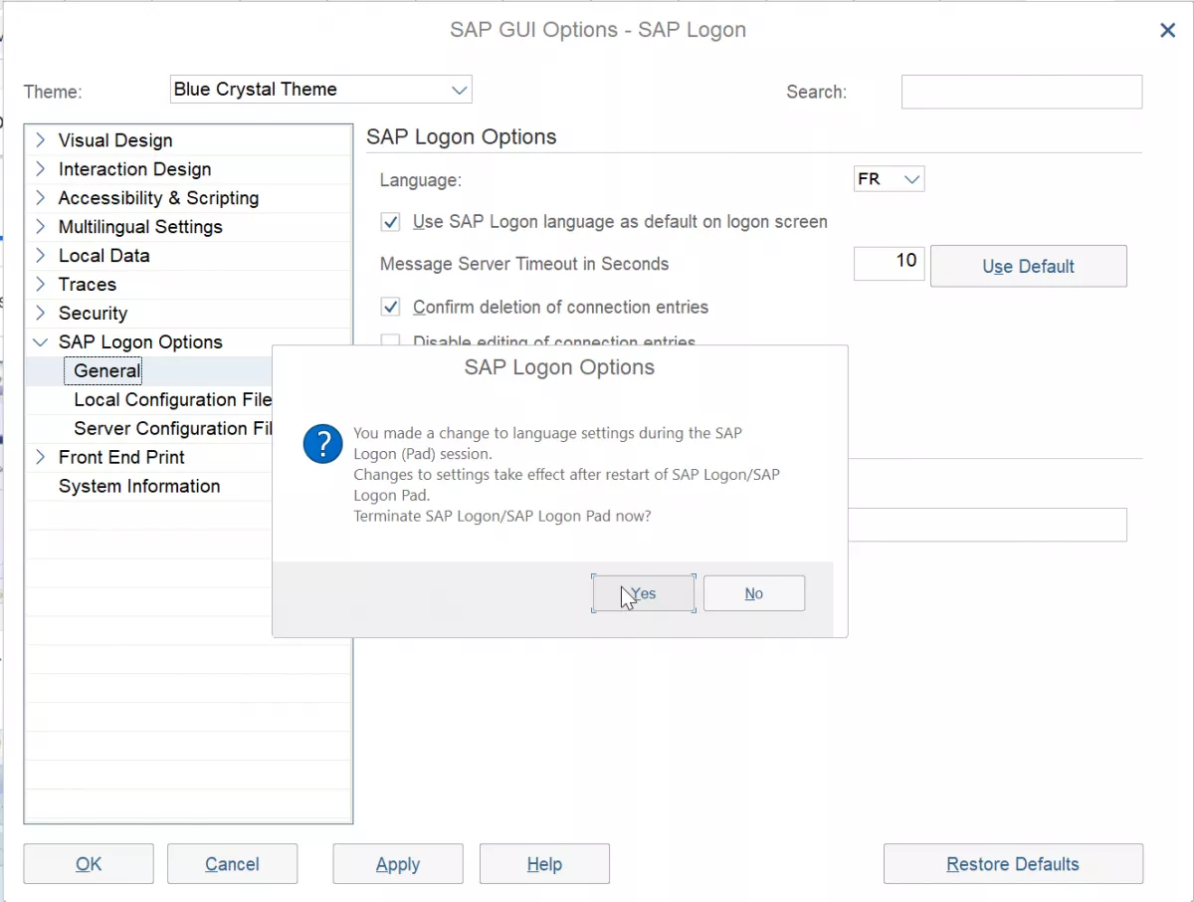Click the Message Server Timeout field

click(890, 263)
